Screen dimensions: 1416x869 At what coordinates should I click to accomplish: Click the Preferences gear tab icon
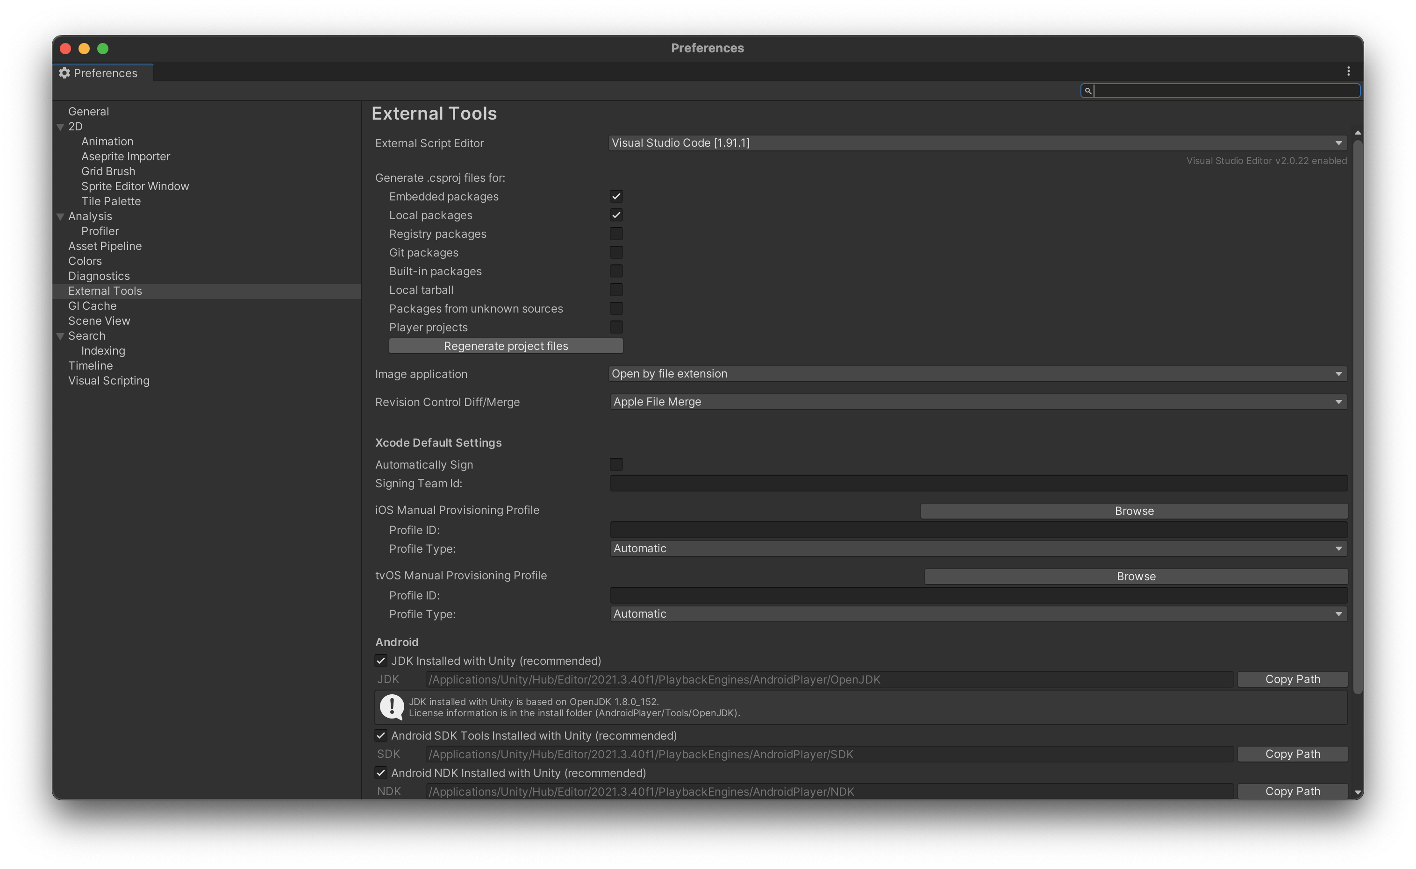click(64, 73)
